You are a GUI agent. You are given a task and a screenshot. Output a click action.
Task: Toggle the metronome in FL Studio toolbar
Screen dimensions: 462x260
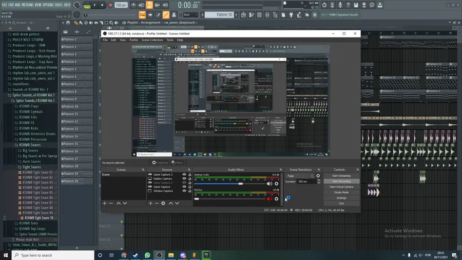(133, 5)
